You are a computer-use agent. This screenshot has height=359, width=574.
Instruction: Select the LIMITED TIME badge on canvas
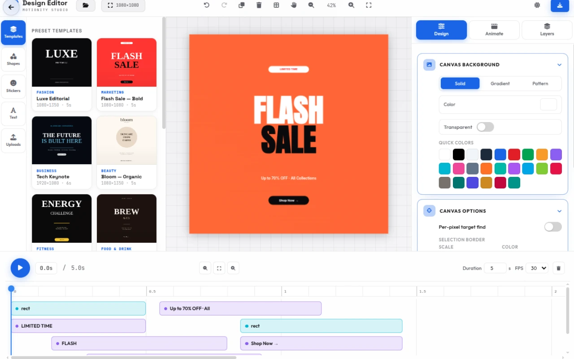pos(288,69)
